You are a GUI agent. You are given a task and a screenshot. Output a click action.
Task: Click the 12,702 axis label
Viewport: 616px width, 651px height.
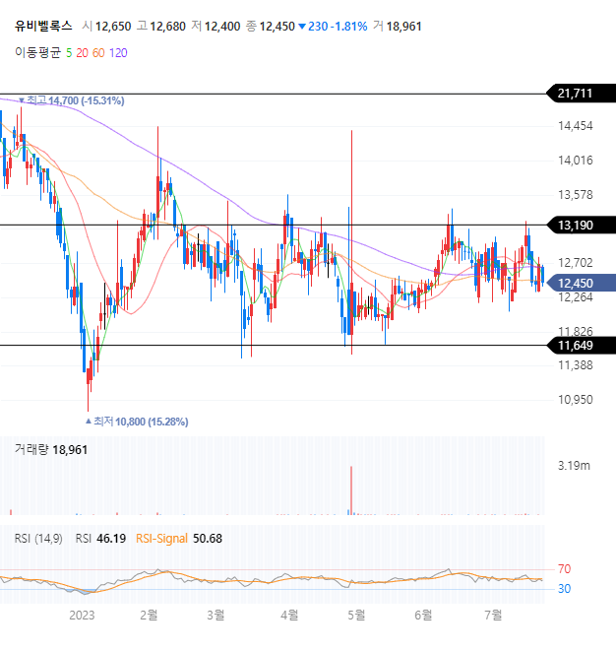tap(576, 263)
